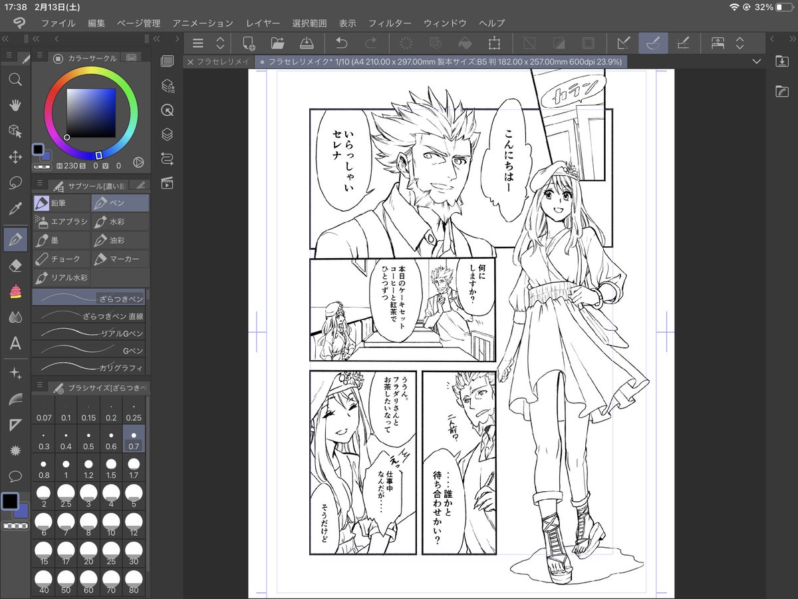Select the Flash burst tool
Image resolution: width=798 pixels, height=599 pixels.
pyautogui.click(x=15, y=451)
